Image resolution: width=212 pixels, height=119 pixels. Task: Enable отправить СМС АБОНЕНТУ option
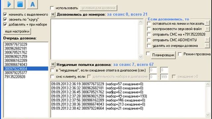click(149, 40)
